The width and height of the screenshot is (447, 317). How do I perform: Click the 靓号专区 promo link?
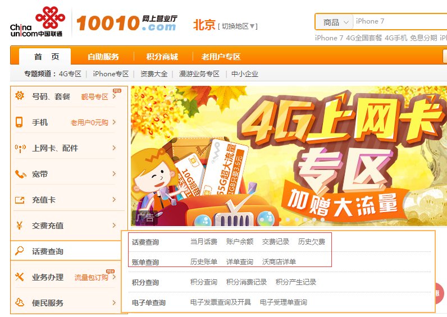tap(95, 97)
